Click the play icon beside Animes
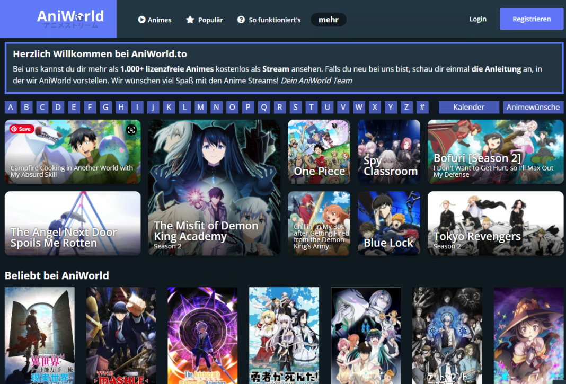 coord(141,20)
